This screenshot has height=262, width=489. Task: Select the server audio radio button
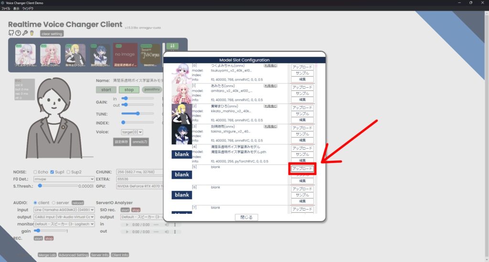click(53, 202)
